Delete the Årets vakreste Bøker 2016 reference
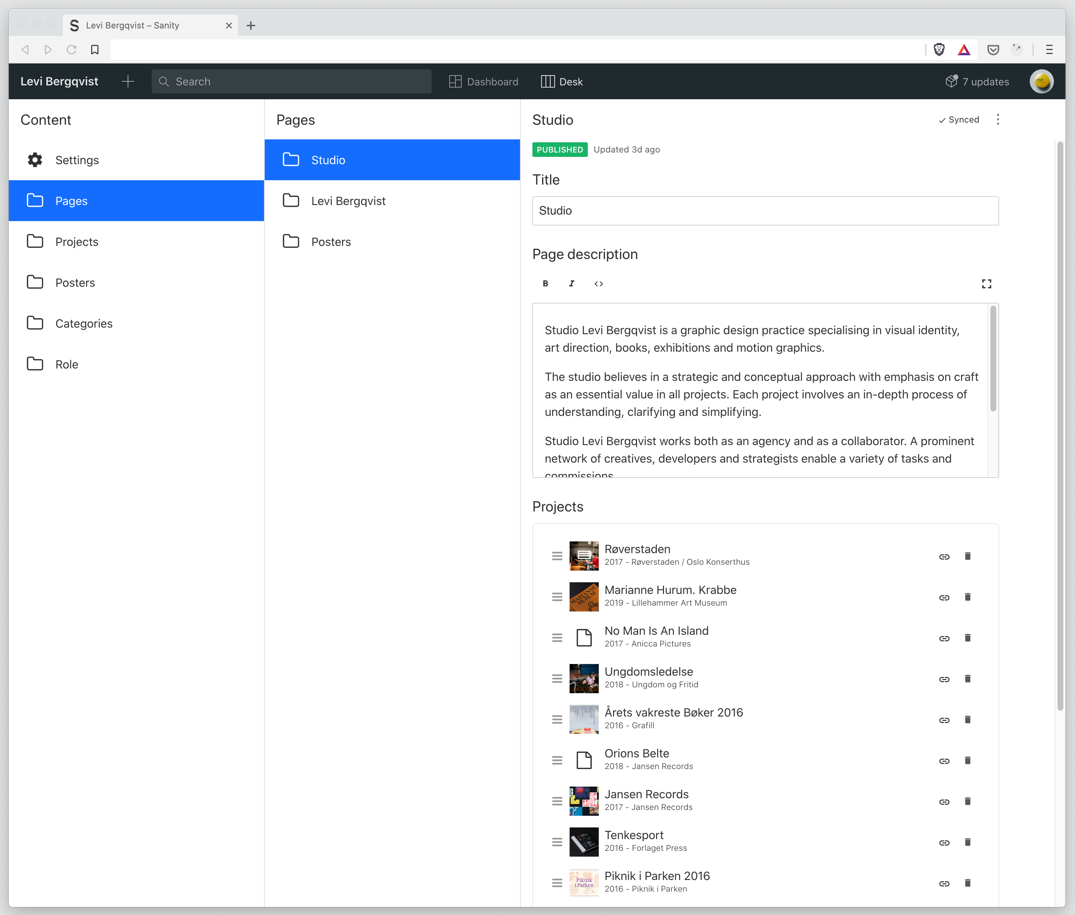 [x=967, y=719]
